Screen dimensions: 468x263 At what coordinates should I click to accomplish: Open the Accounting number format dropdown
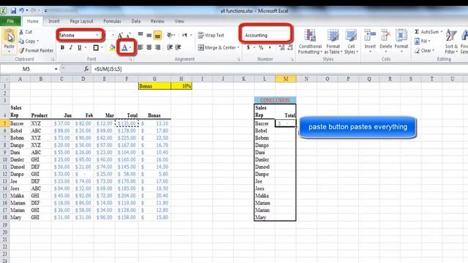click(265, 35)
